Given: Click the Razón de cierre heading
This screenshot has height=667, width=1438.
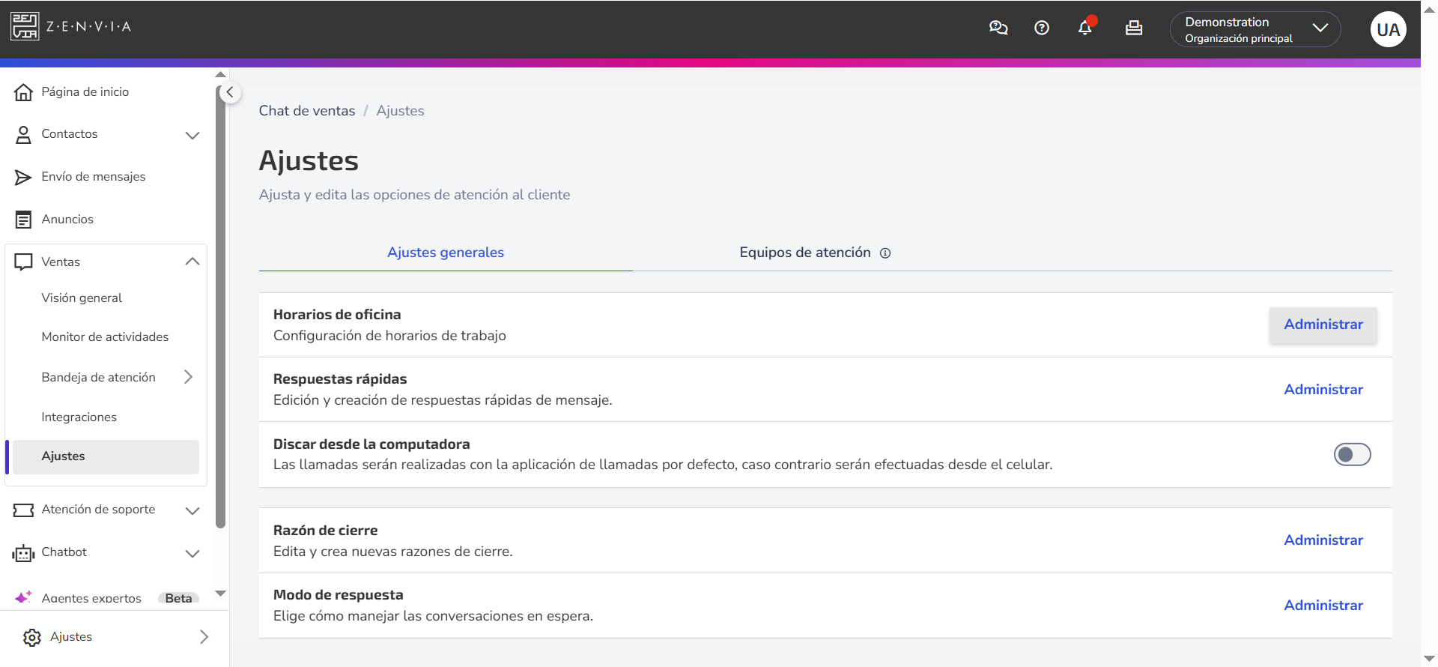Looking at the screenshot, I should (x=325, y=531).
